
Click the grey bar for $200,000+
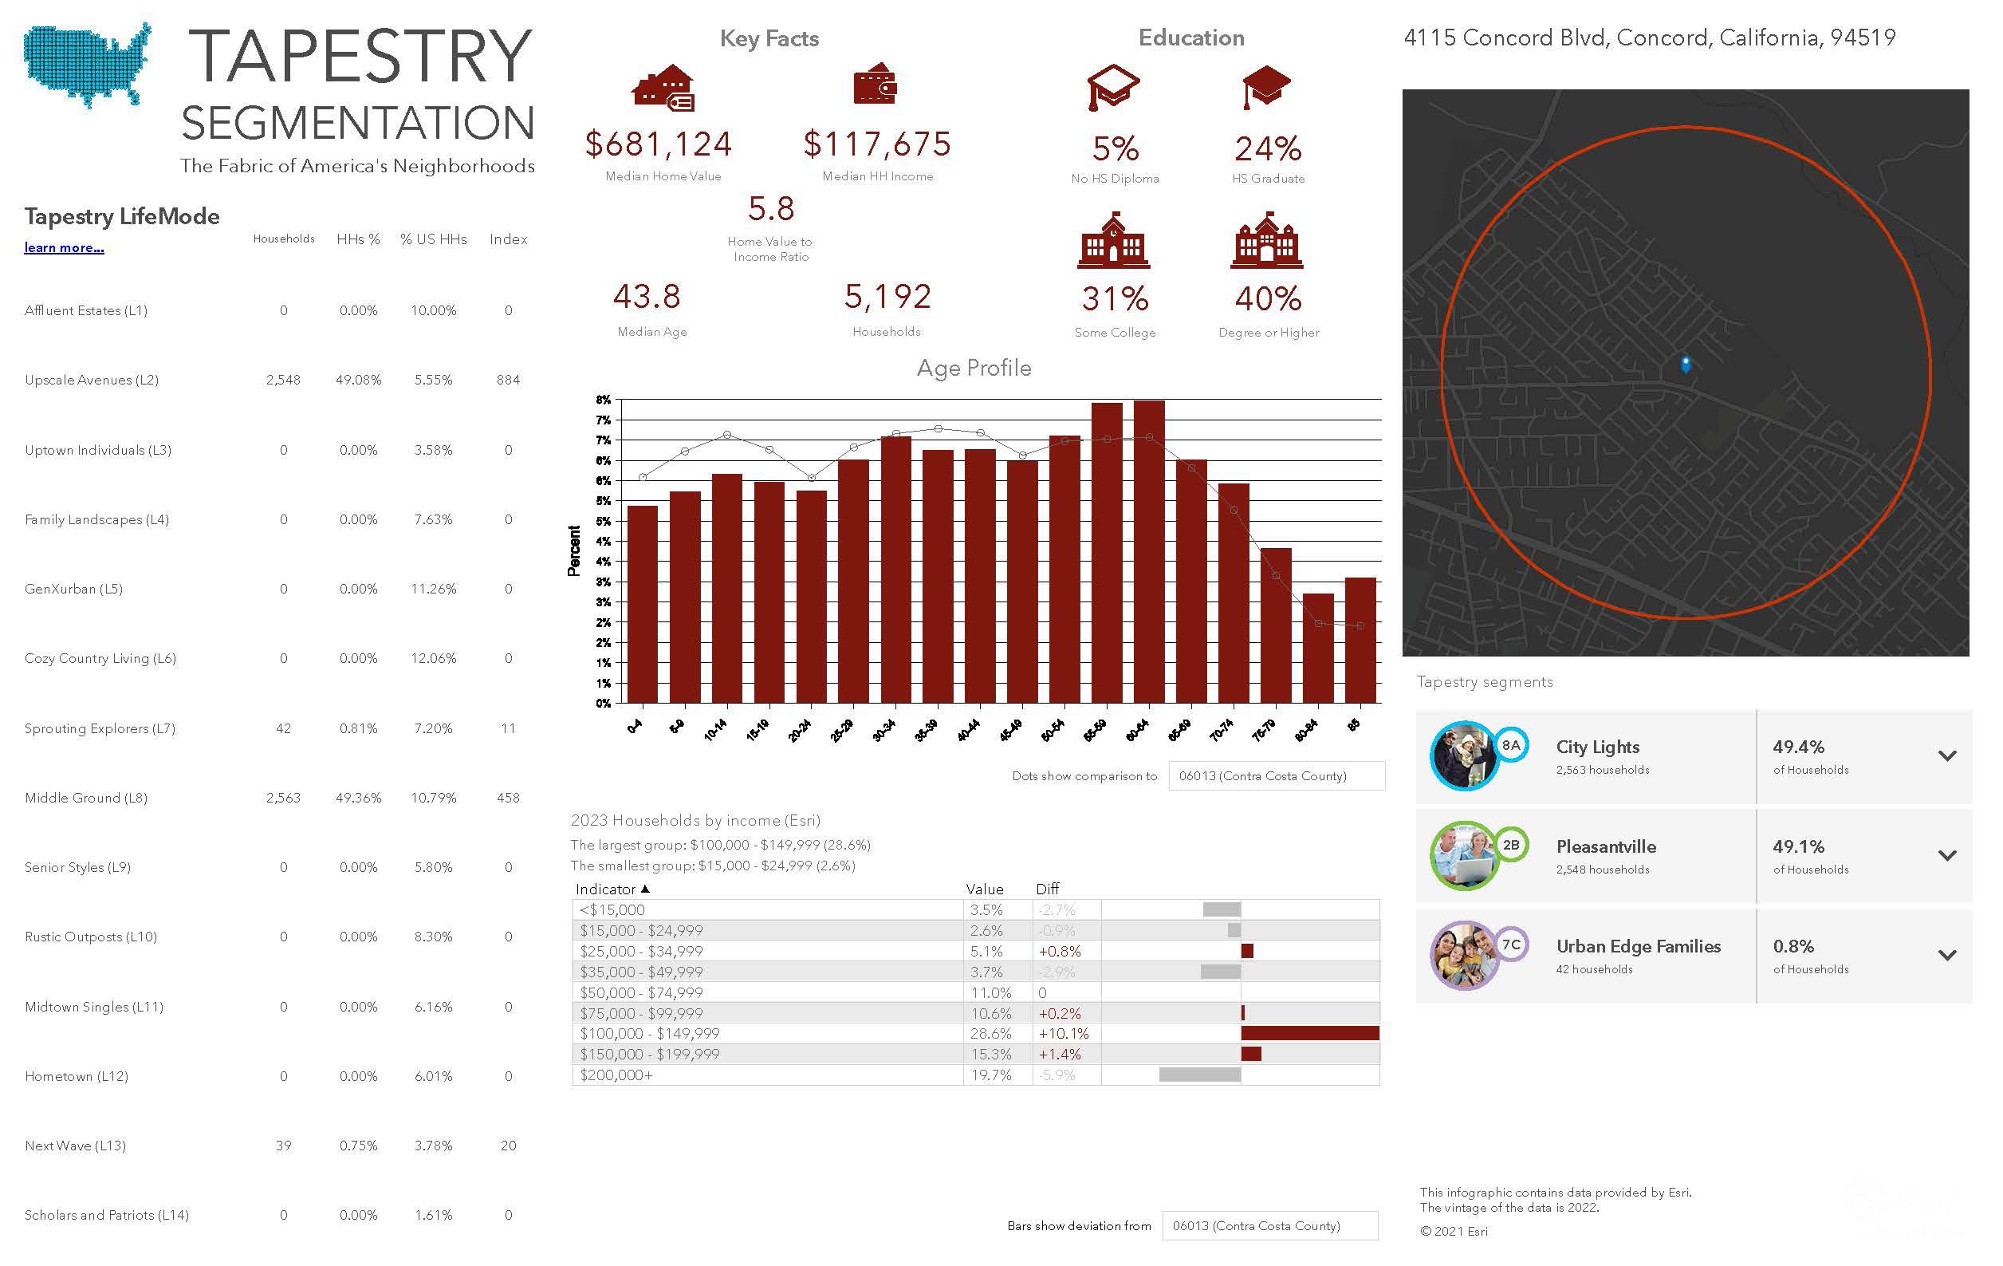tap(1199, 1075)
